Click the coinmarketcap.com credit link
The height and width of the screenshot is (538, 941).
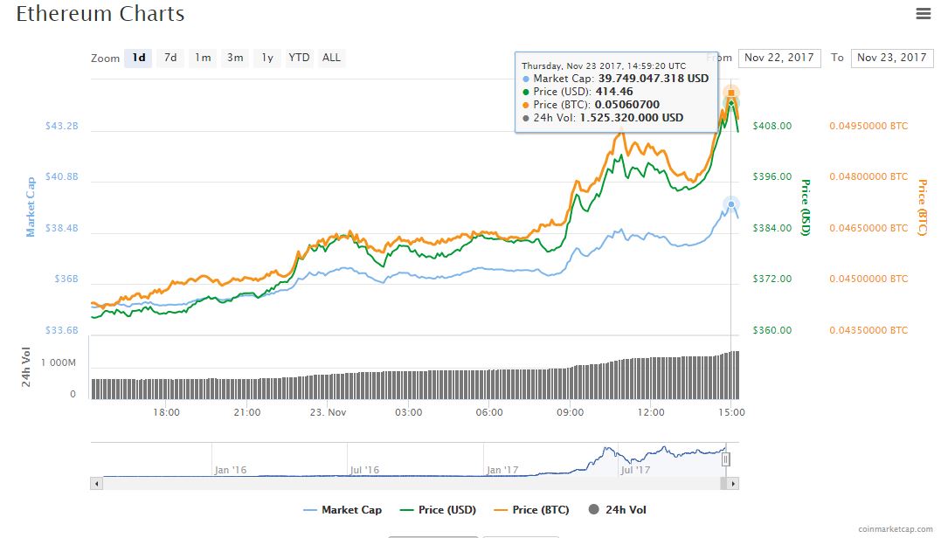pos(896,529)
